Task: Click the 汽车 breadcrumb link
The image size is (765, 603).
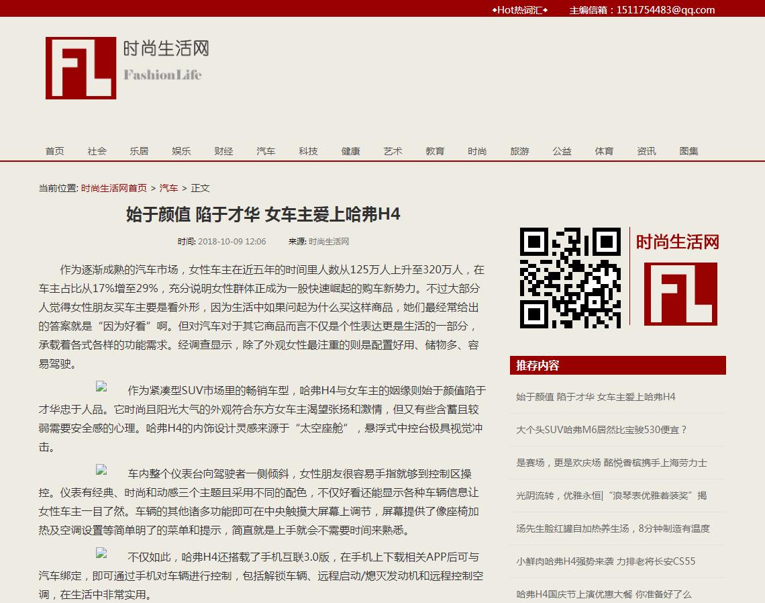Action: click(x=169, y=188)
